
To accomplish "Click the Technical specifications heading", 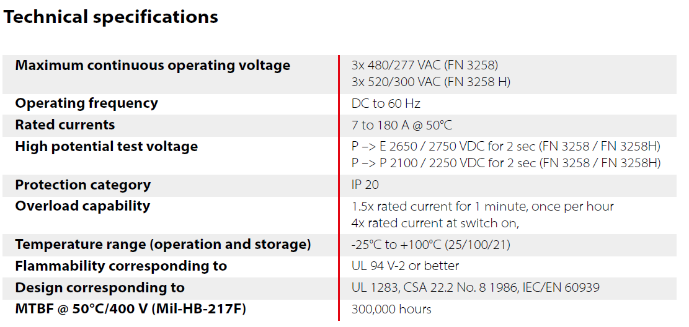I will (x=110, y=17).
